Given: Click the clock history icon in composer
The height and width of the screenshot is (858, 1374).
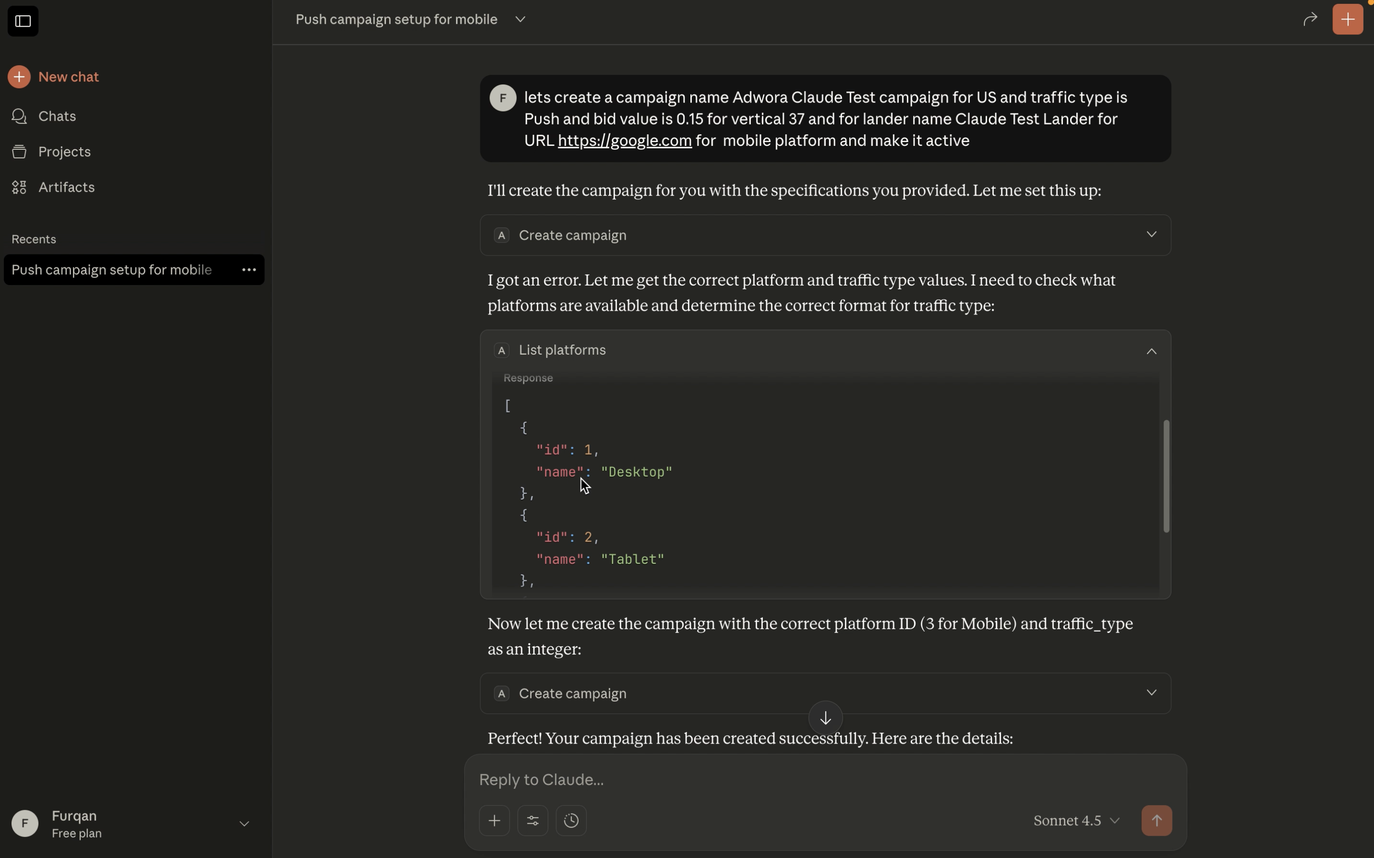Looking at the screenshot, I should pos(571,820).
